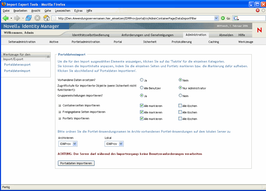Select Ja for Gruppeneinstellungen importieren
266x191 pixels.
142,95
